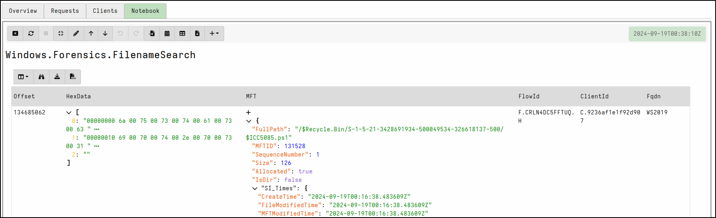
Task: Toggle cell fullscreen with the compress icon
Action: tap(61, 33)
